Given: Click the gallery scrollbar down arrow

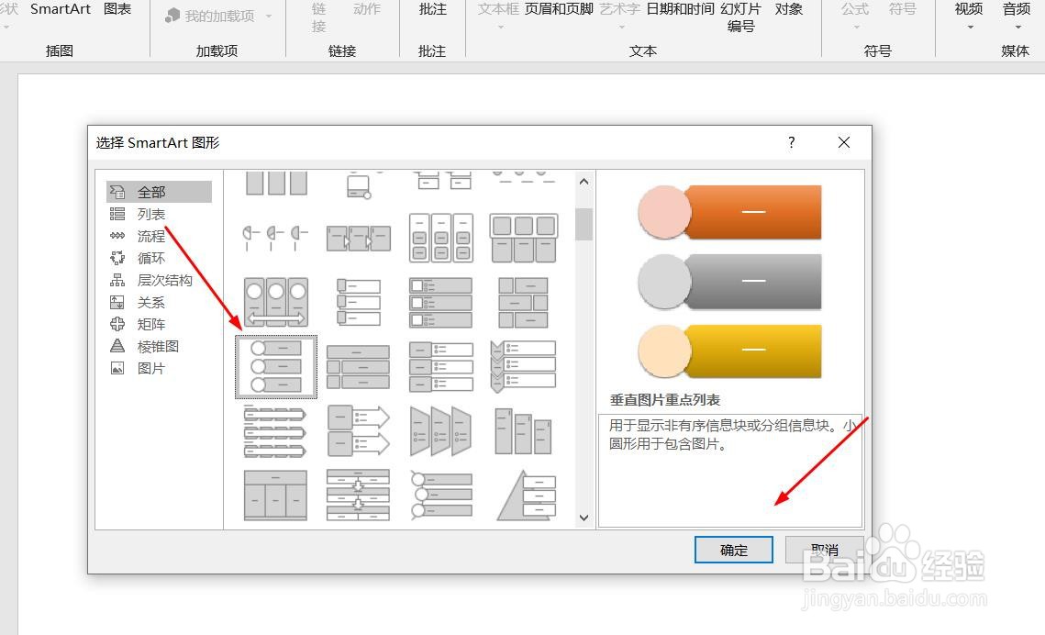Looking at the screenshot, I should point(584,518).
